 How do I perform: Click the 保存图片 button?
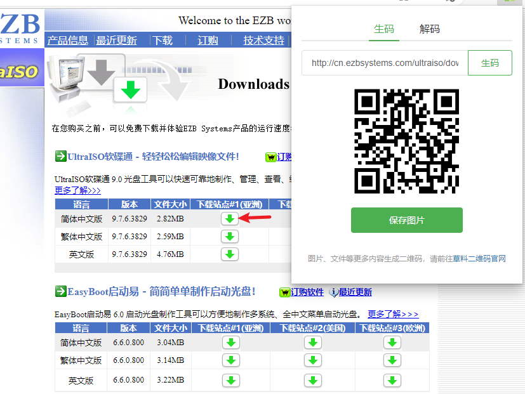[407, 220]
